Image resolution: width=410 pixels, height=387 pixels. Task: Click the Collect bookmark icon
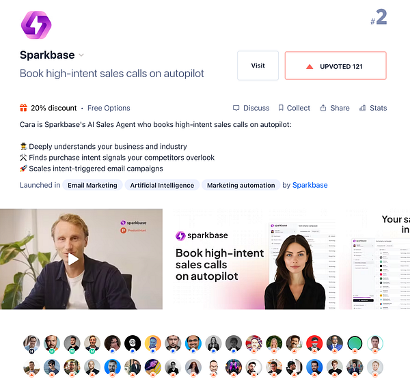tap(281, 108)
